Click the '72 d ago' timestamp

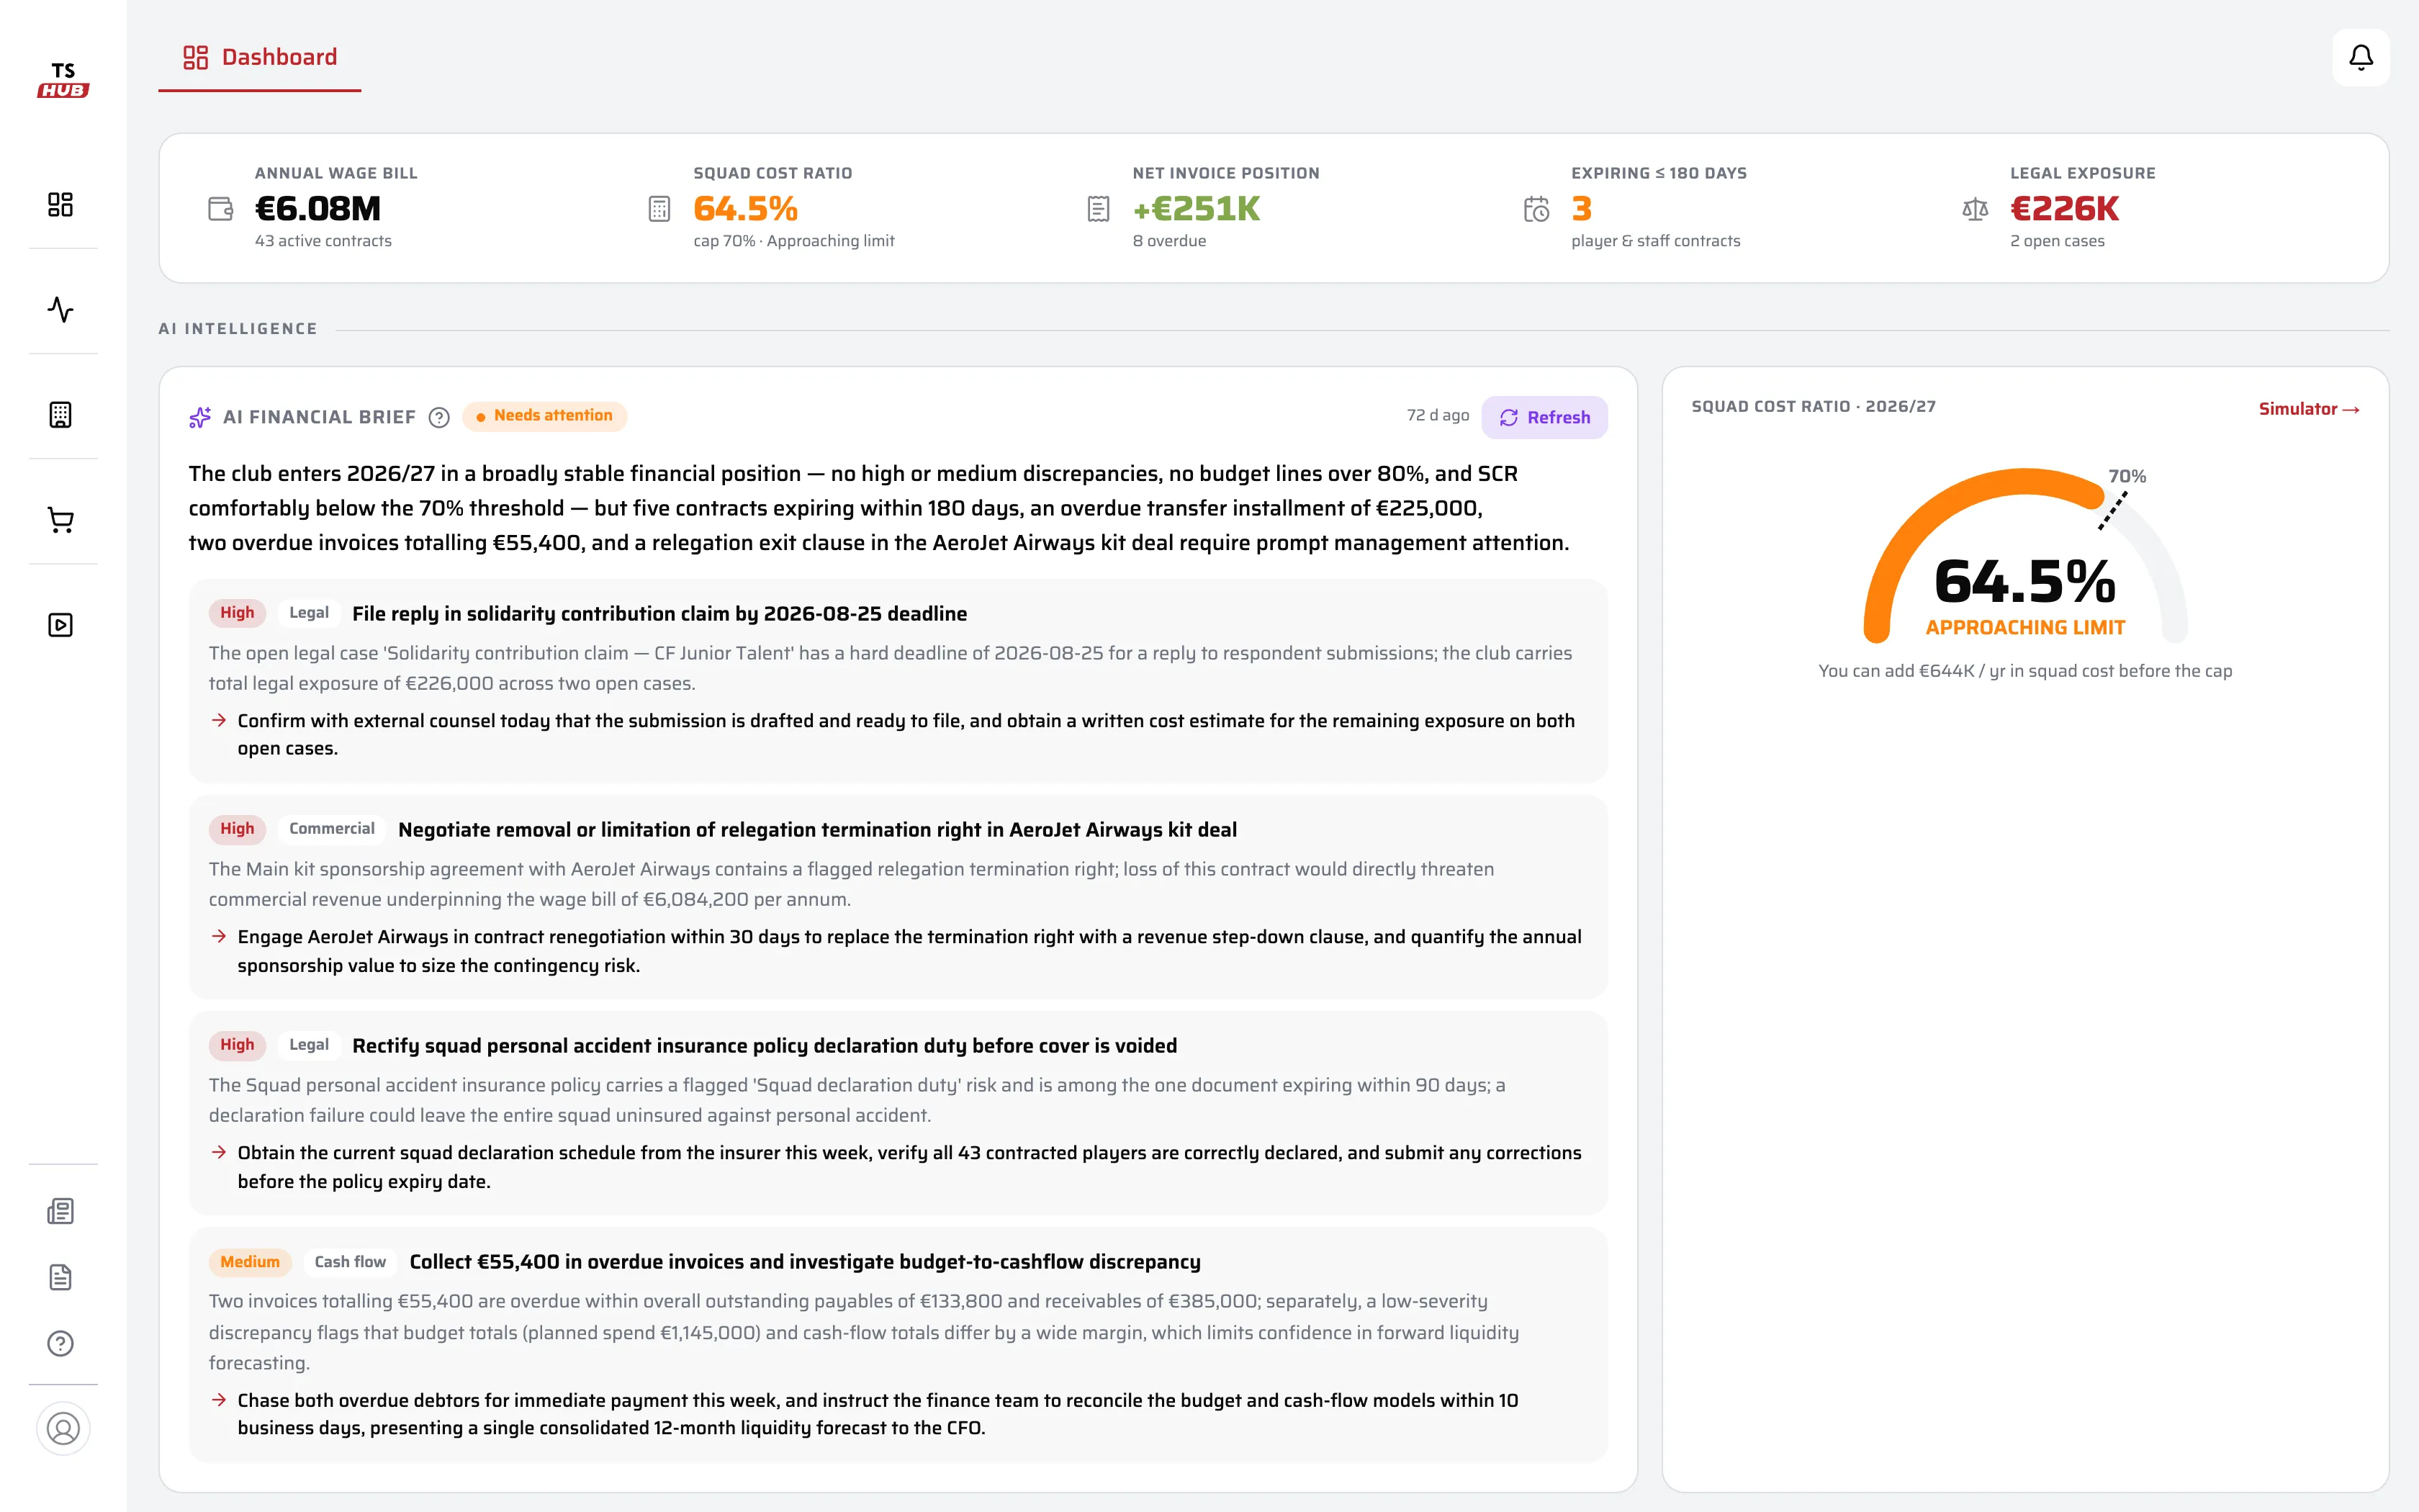[1438, 415]
